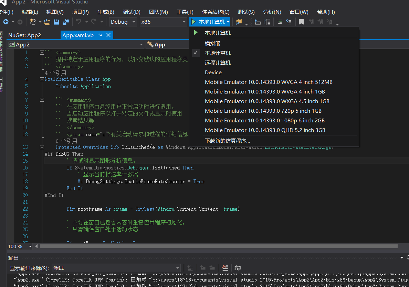
Task: Open the App class navigation dropdown
Action: click(x=167, y=45)
